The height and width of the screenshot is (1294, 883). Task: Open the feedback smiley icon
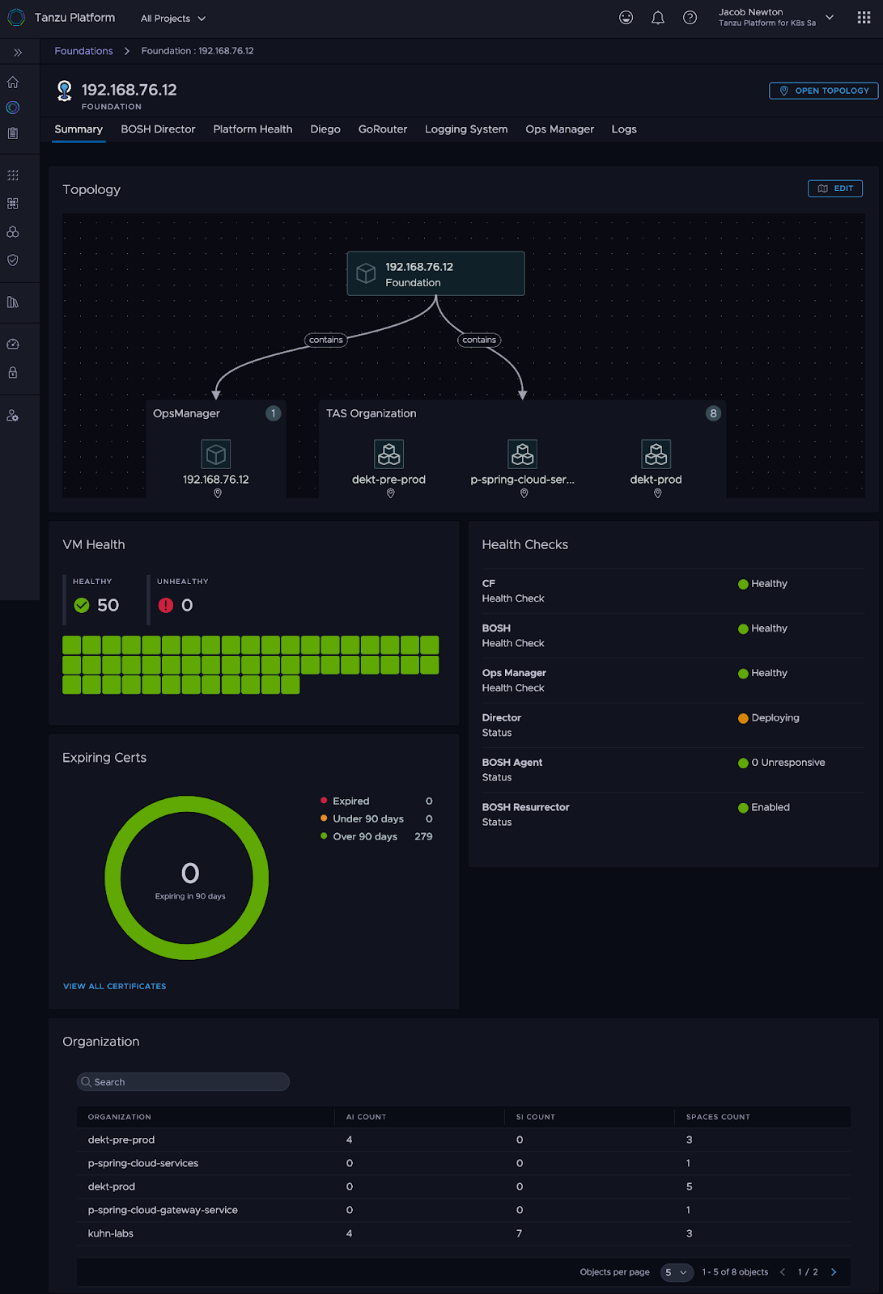[626, 18]
